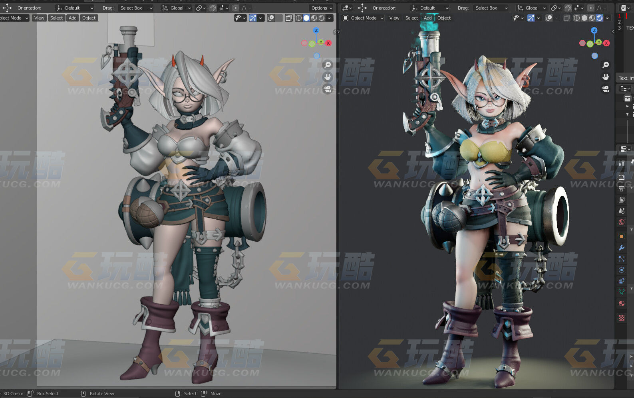Image resolution: width=634 pixels, height=398 pixels.
Task: Select material preview shading in solid-shaded viewport
Action: coord(314,18)
